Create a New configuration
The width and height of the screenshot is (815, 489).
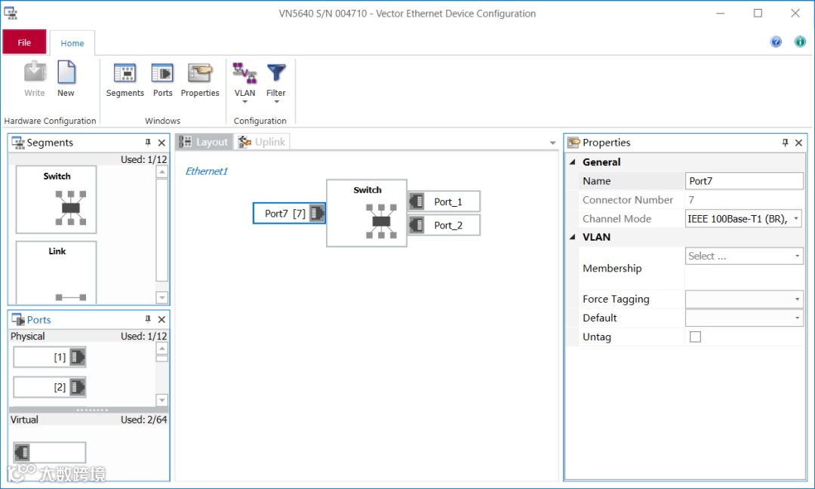[66, 78]
